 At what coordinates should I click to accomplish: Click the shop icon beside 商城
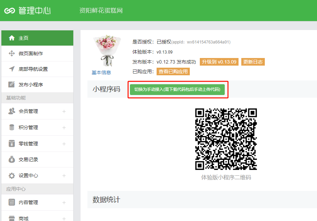coord(12,218)
